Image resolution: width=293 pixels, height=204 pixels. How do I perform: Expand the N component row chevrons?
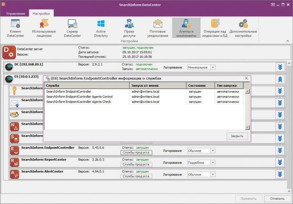280,127
